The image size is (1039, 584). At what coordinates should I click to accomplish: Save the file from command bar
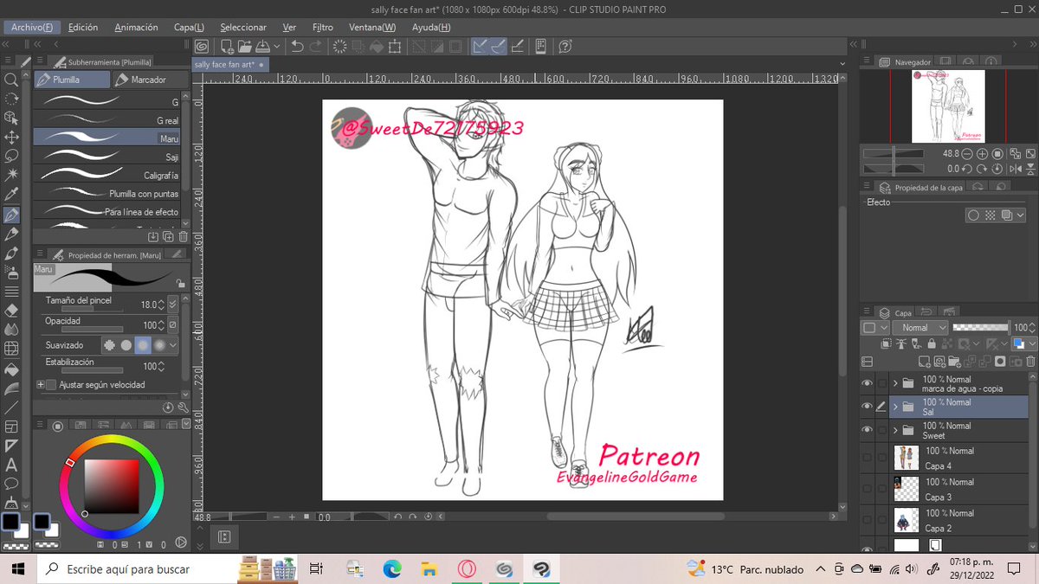coord(261,47)
